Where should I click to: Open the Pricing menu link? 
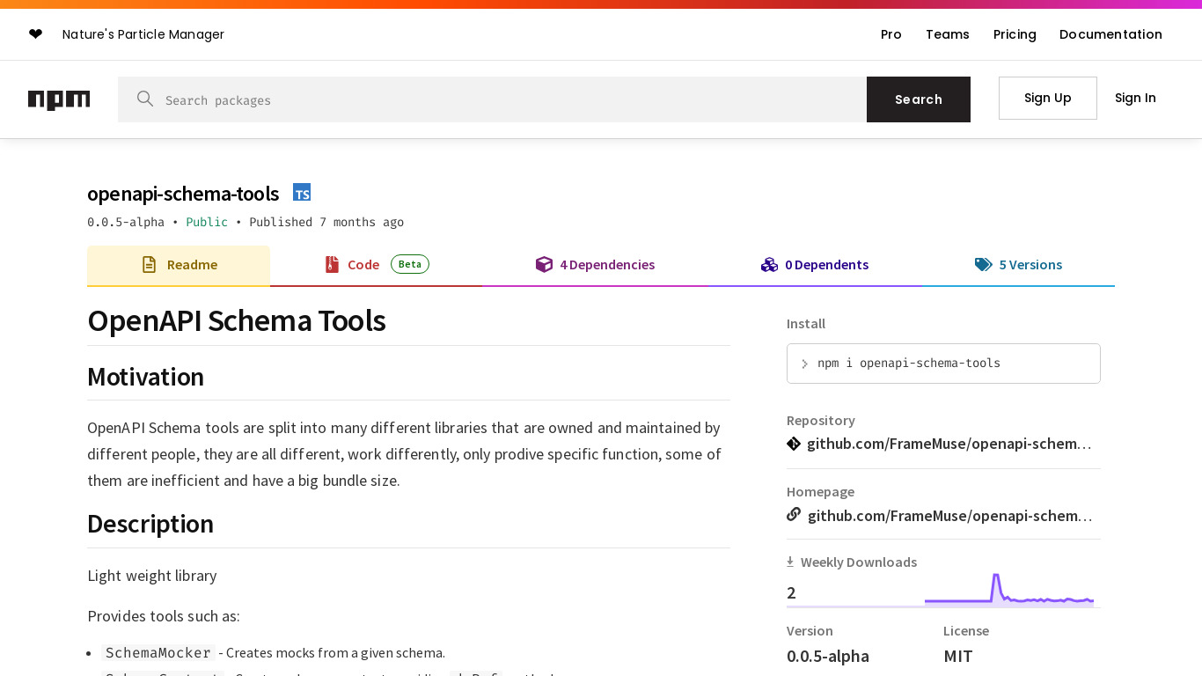click(x=1015, y=34)
